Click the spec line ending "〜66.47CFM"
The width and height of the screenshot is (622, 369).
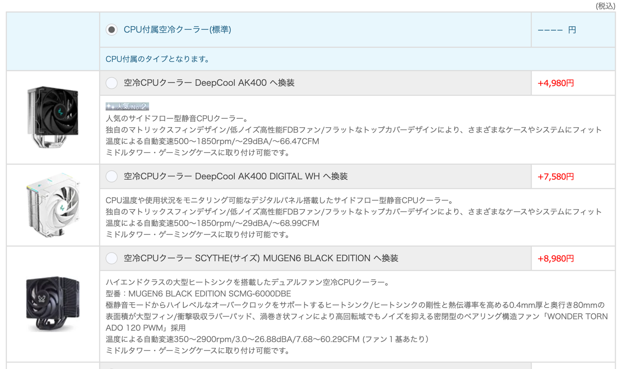coord(213,141)
